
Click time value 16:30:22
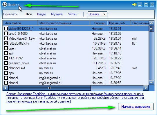(115, 58)
